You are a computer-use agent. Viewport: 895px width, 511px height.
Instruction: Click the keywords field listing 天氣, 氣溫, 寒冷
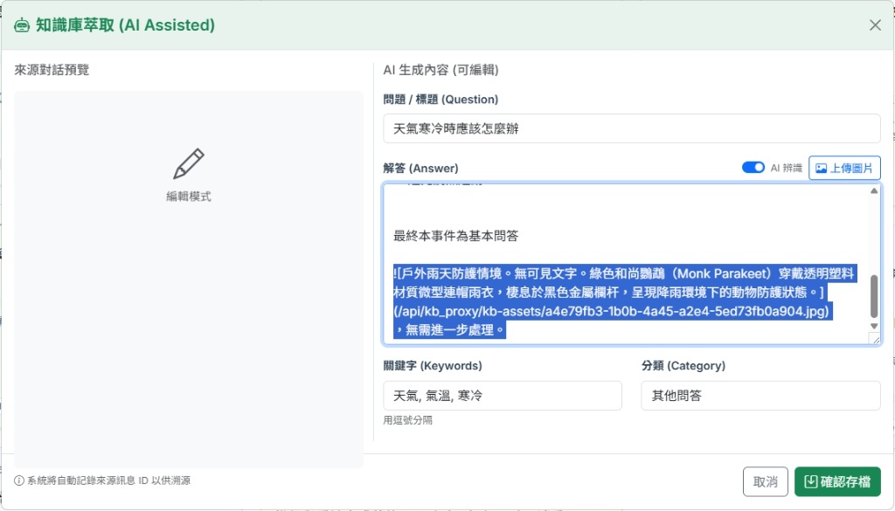pos(503,395)
